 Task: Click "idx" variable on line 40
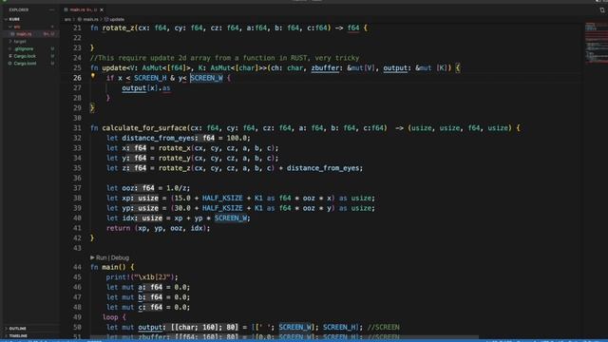click(128, 218)
